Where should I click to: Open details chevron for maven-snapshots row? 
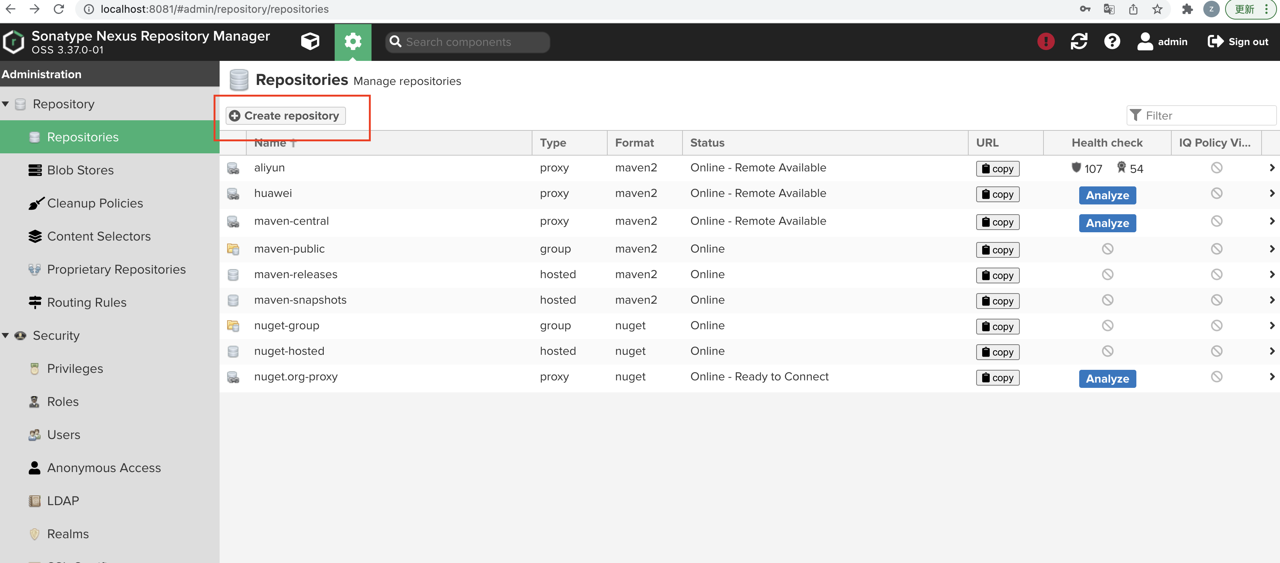tap(1272, 300)
